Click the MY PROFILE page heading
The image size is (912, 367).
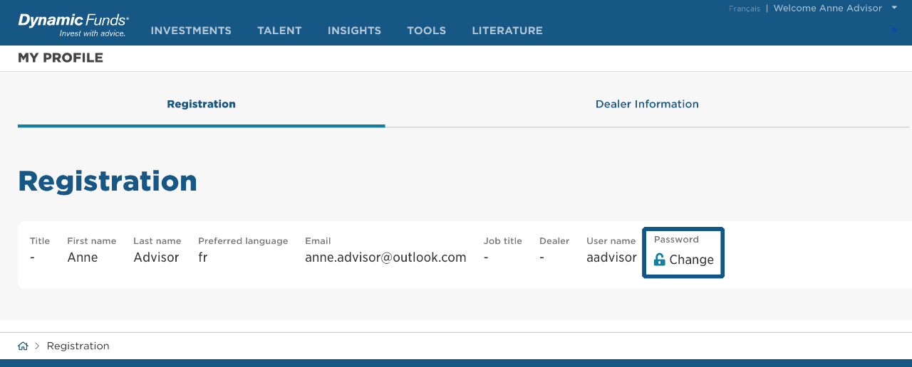pyautogui.click(x=61, y=58)
